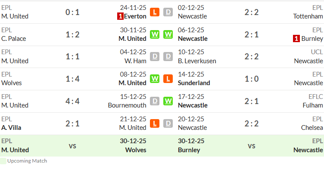
Task: Click the D badge for Newcastle vs Chelsea
Action: [x=168, y=123]
